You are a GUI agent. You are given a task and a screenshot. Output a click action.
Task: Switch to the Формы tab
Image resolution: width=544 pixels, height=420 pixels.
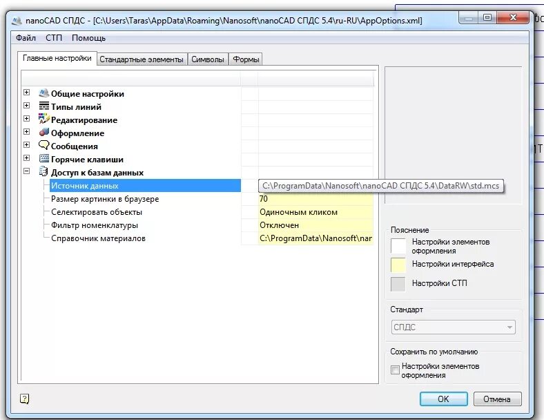pyautogui.click(x=246, y=59)
